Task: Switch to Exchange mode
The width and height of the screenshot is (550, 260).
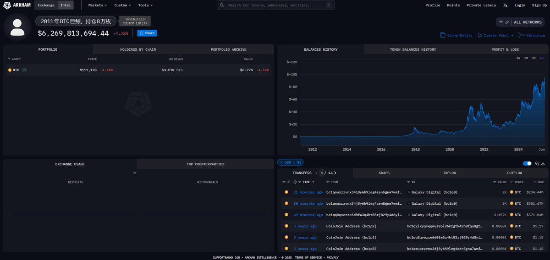Action: pyautogui.click(x=46, y=5)
